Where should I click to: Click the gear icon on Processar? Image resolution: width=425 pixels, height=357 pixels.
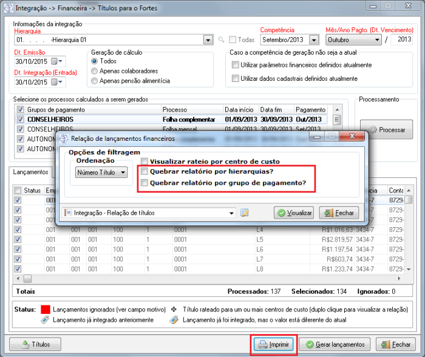[372, 131]
